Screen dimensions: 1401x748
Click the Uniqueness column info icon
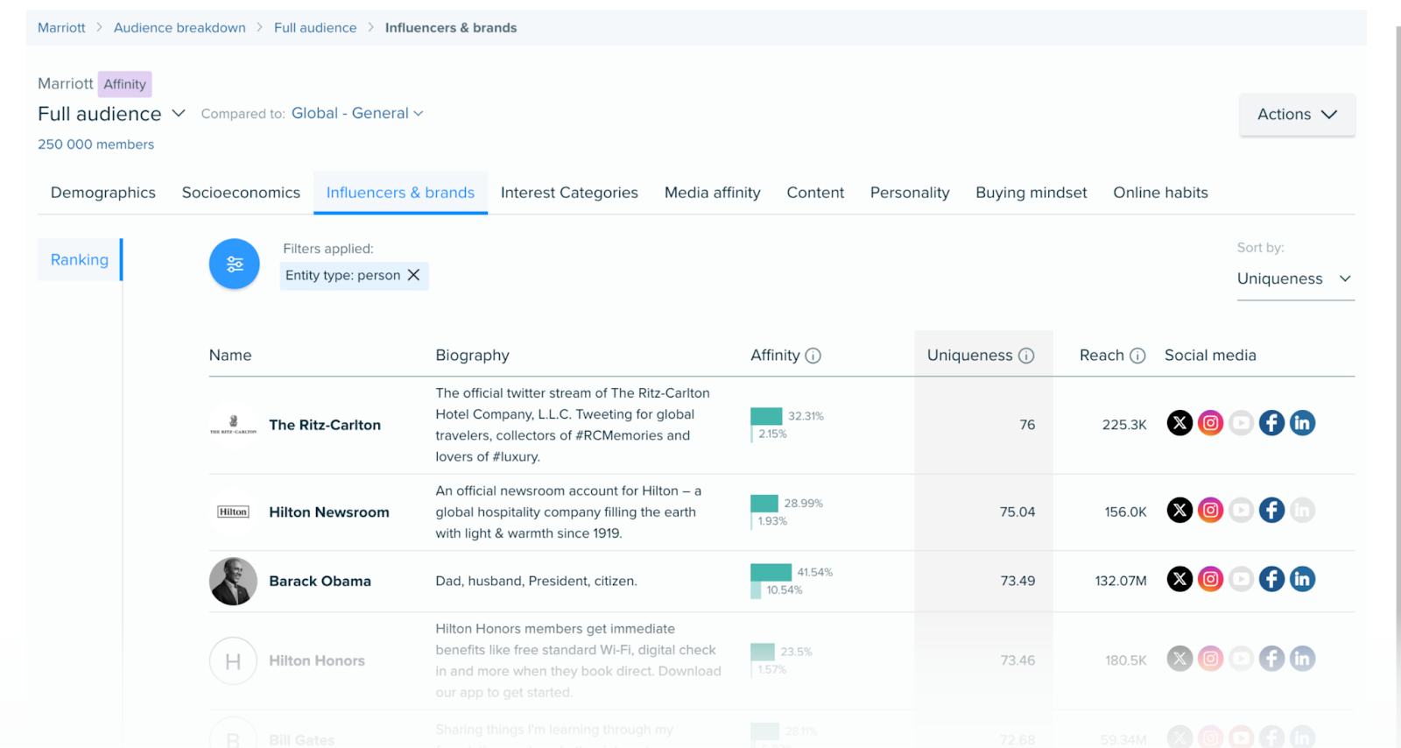point(1026,356)
